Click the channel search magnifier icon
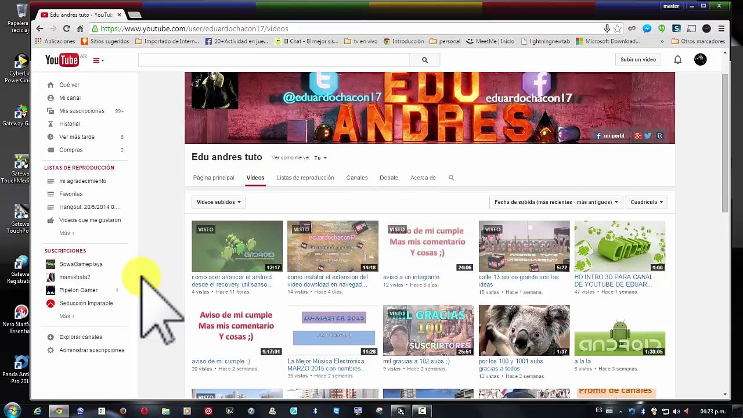Image resolution: width=743 pixels, height=418 pixels. pyautogui.click(x=451, y=178)
